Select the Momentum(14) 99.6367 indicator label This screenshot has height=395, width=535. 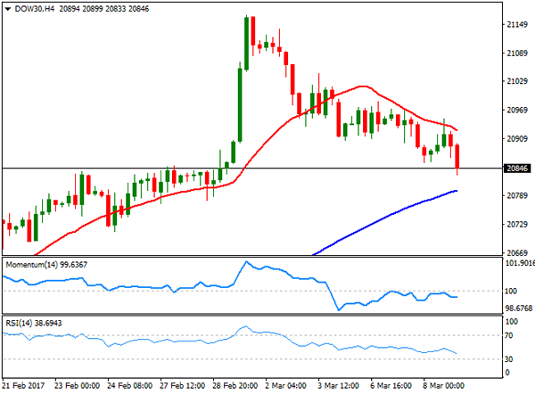pos(46,265)
